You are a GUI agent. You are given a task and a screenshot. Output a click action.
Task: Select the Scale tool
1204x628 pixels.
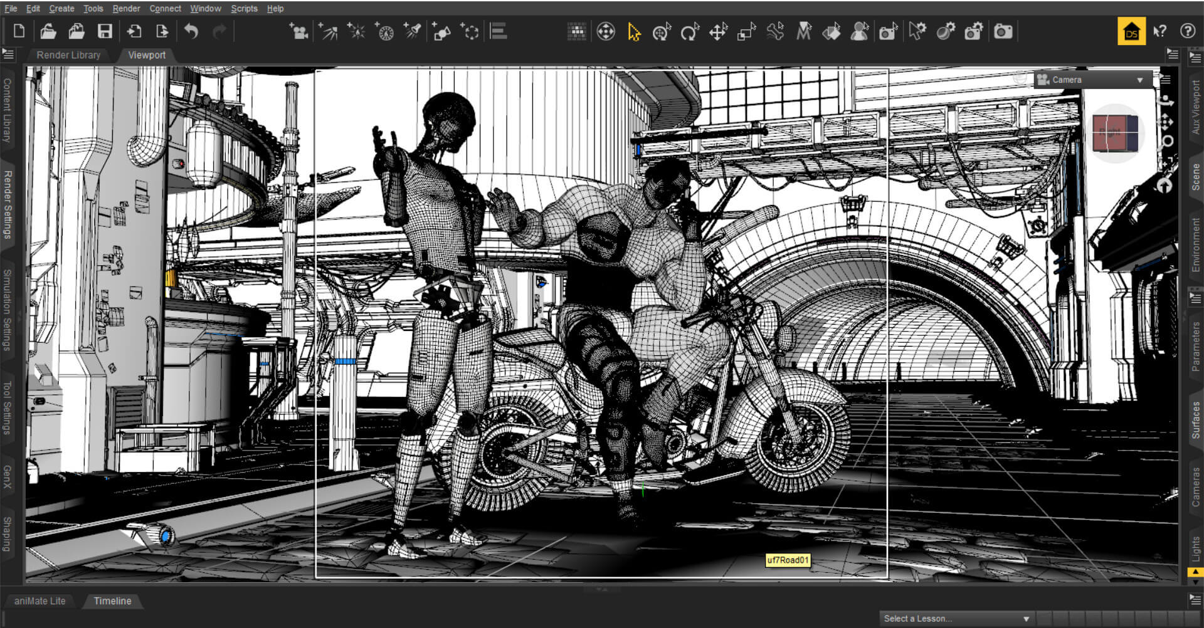[746, 31]
